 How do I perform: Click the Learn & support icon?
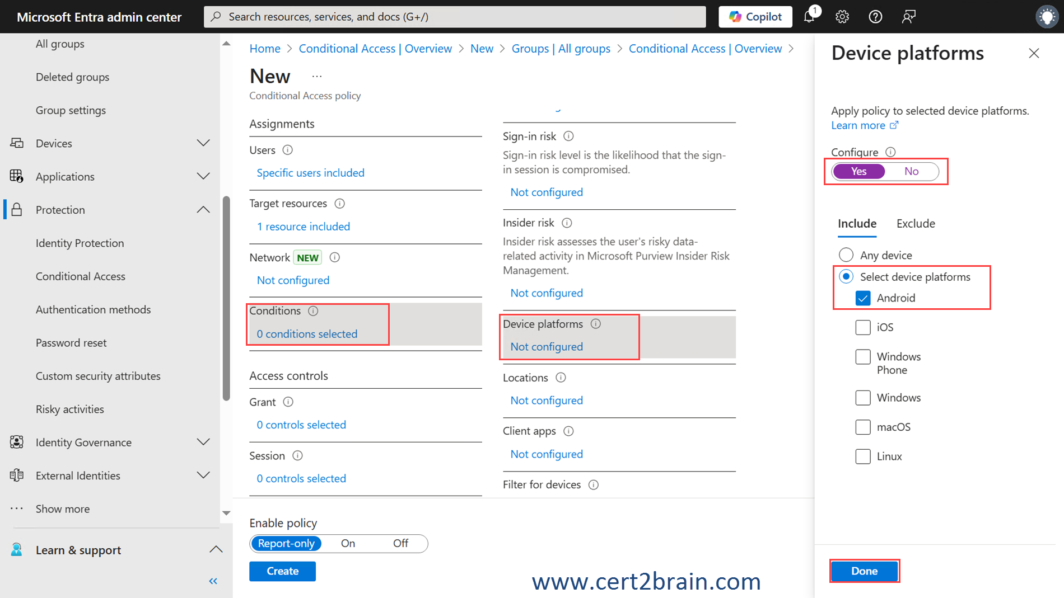[x=17, y=550]
